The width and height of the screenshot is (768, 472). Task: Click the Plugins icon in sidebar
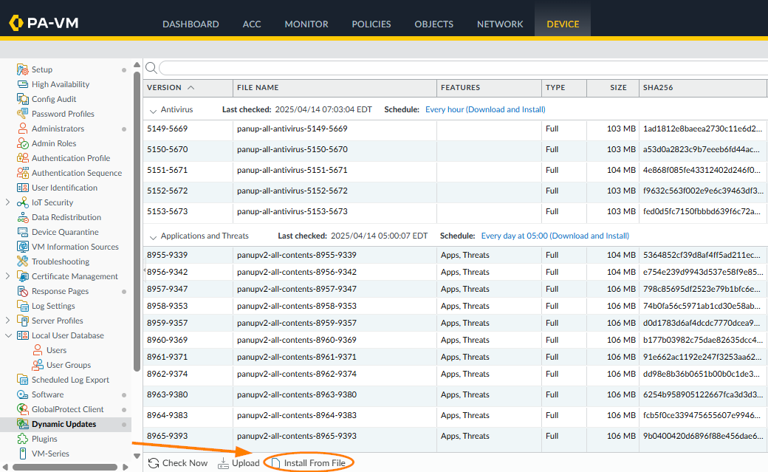(22, 439)
